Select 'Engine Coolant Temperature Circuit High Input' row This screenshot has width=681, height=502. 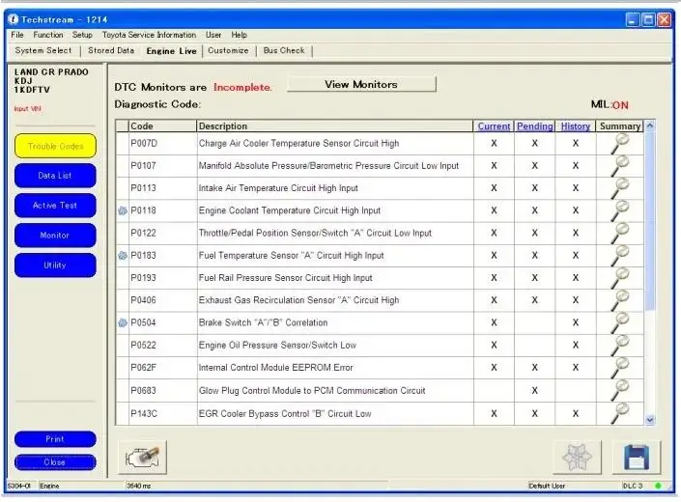point(290,210)
